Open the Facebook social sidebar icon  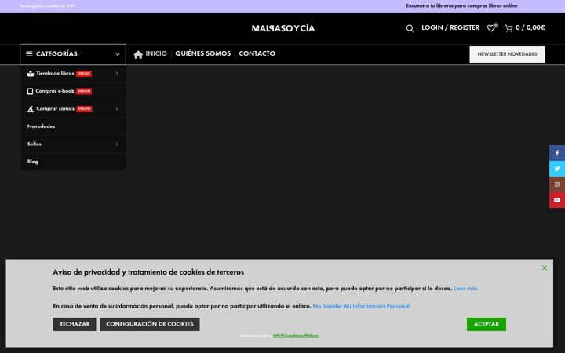coord(557,153)
